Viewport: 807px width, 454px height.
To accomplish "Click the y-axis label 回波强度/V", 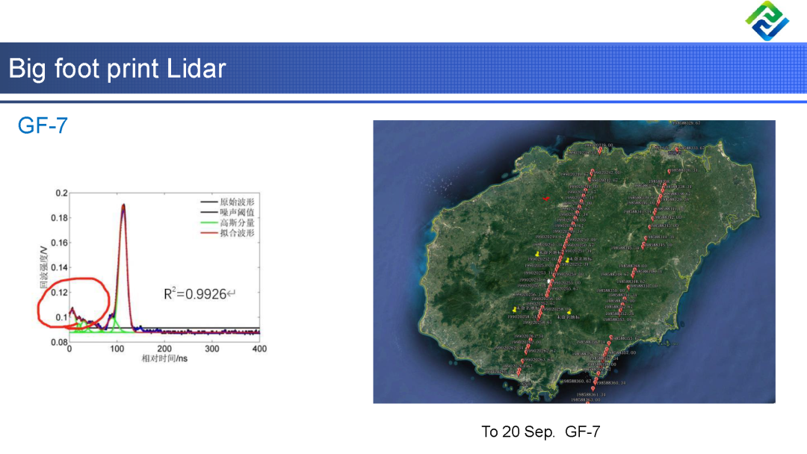I will (x=44, y=267).
